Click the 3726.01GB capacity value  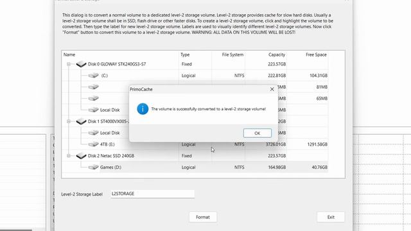pos(275,144)
